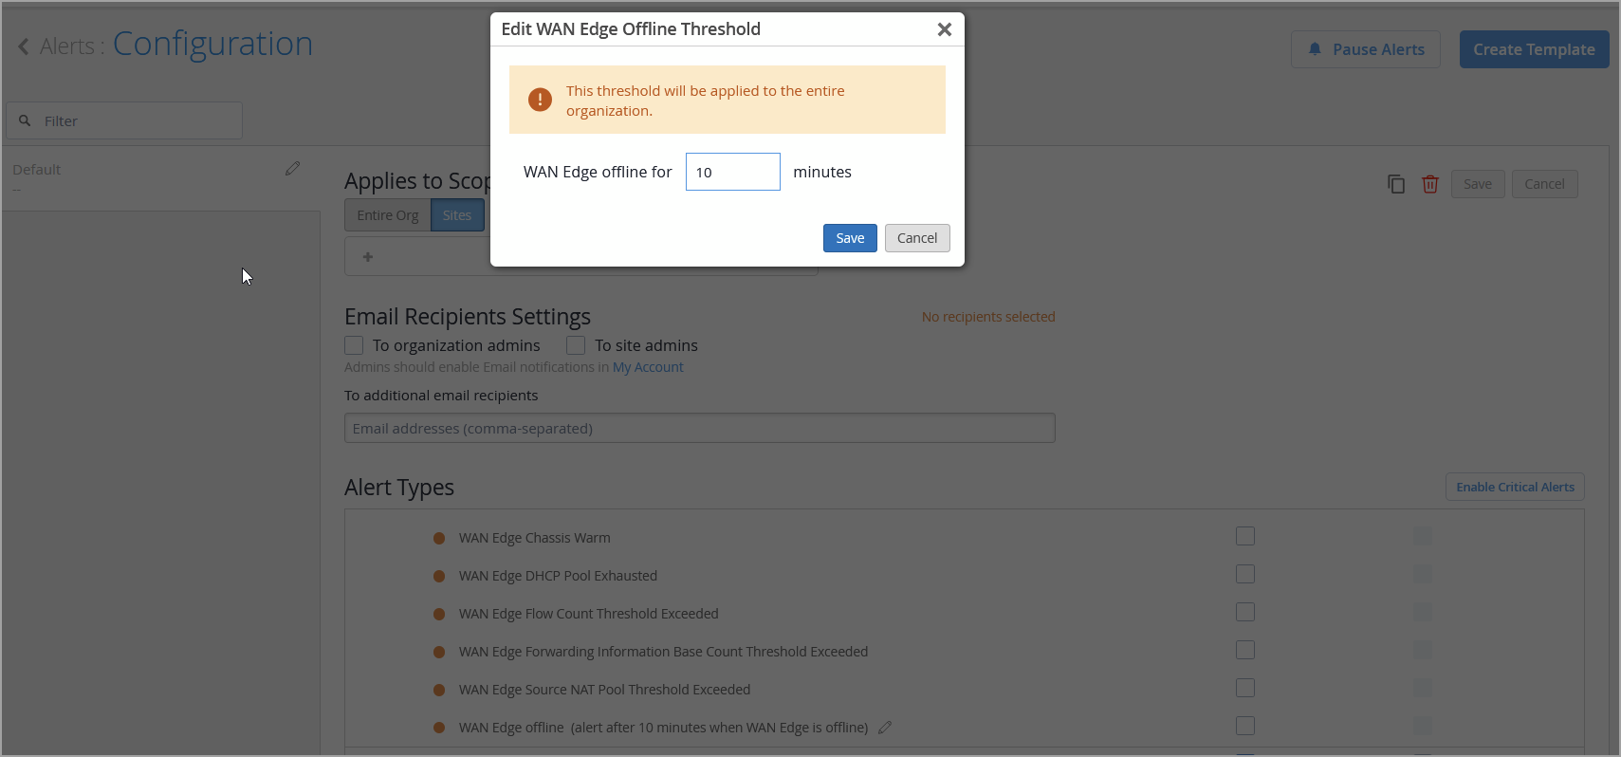Select the Sites scope tab
The height and width of the screenshot is (757, 1621).
(x=457, y=215)
